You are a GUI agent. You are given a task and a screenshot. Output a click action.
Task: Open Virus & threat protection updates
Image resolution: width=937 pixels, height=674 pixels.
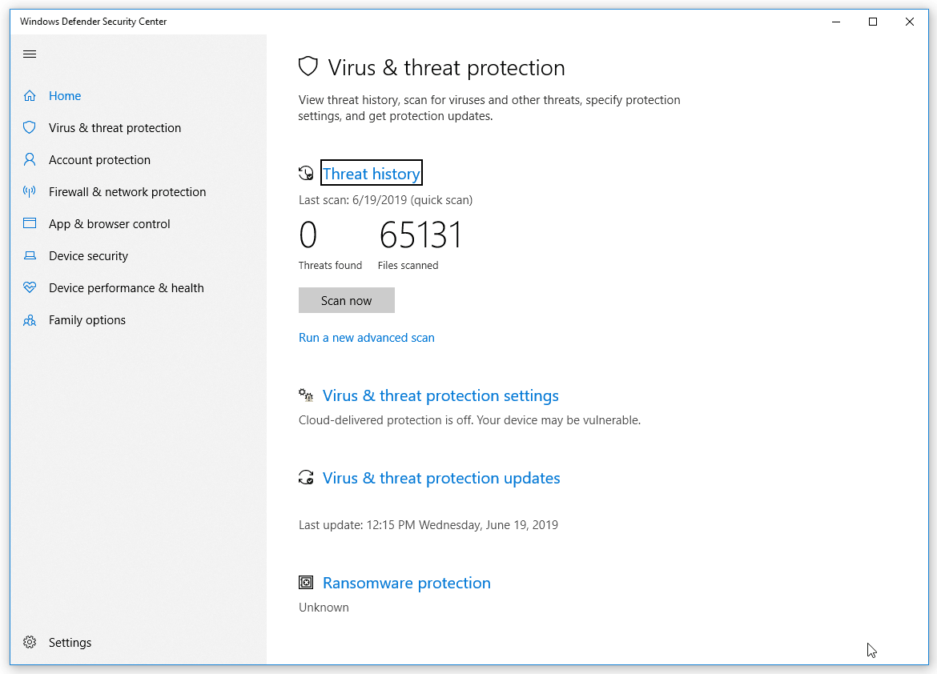pyautogui.click(x=440, y=477)
